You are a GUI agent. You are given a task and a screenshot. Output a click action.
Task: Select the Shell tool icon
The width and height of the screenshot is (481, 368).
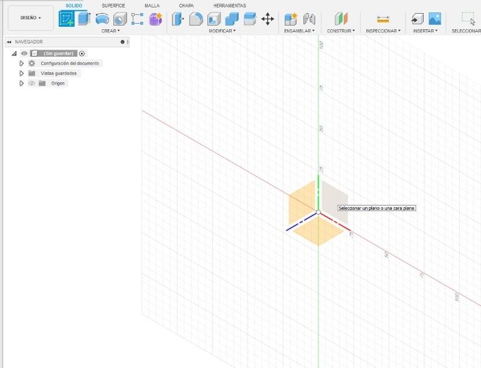click(214, 19)
